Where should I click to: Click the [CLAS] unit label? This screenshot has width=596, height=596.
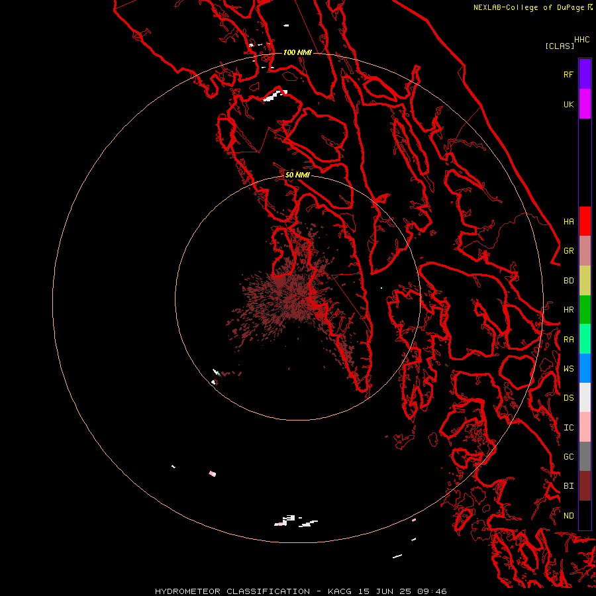559,46
